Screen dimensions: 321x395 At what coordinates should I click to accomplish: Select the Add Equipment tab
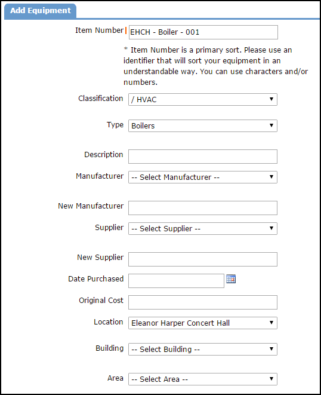click(x=40, y=11)
